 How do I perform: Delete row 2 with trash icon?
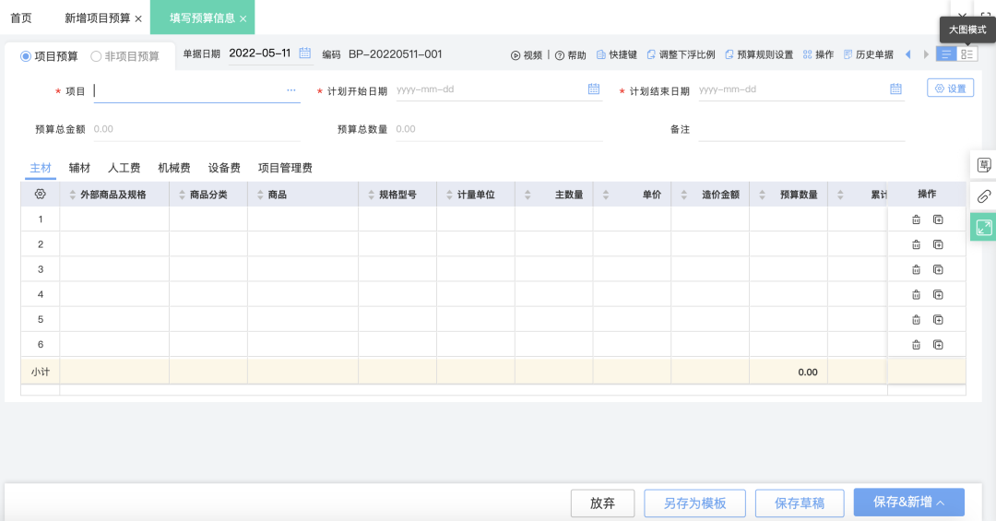pos(916,244)
